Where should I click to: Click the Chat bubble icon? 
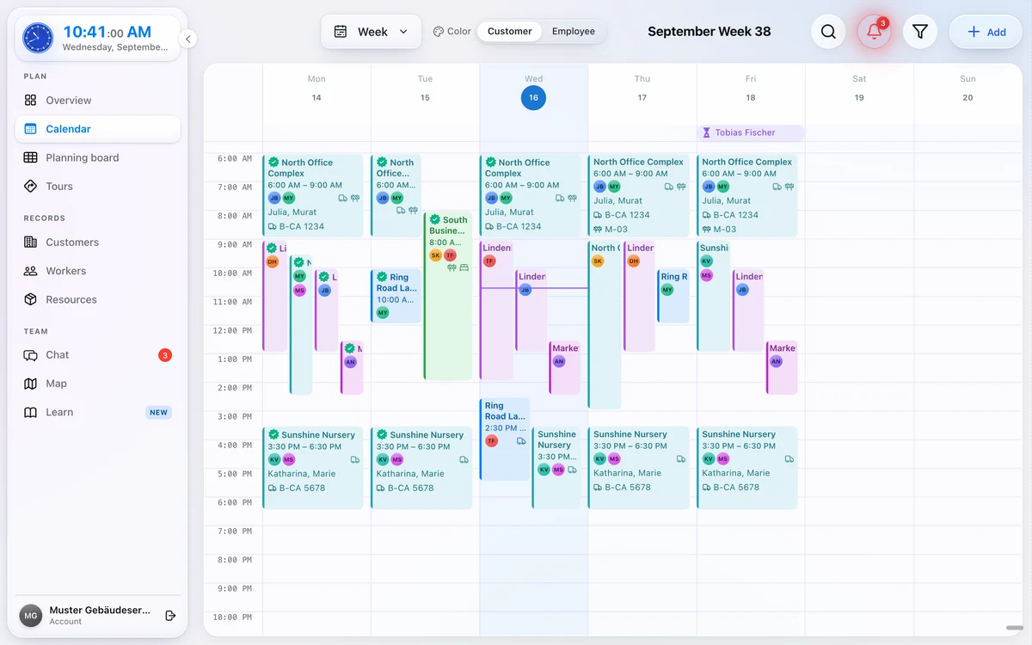pos(31,355)
